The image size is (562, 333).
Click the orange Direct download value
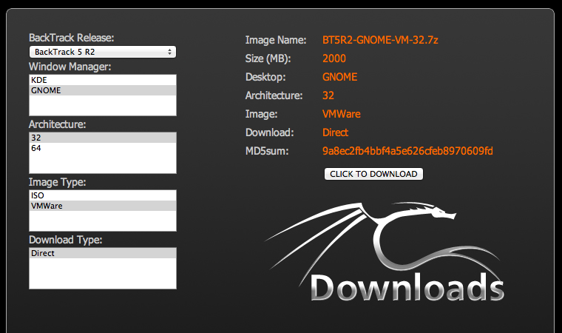click(x=335, y=132)
